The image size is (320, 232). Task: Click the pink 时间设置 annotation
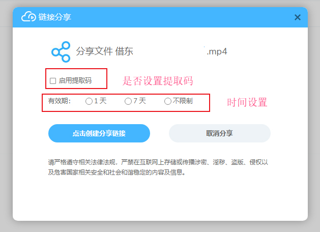[247, 102]
